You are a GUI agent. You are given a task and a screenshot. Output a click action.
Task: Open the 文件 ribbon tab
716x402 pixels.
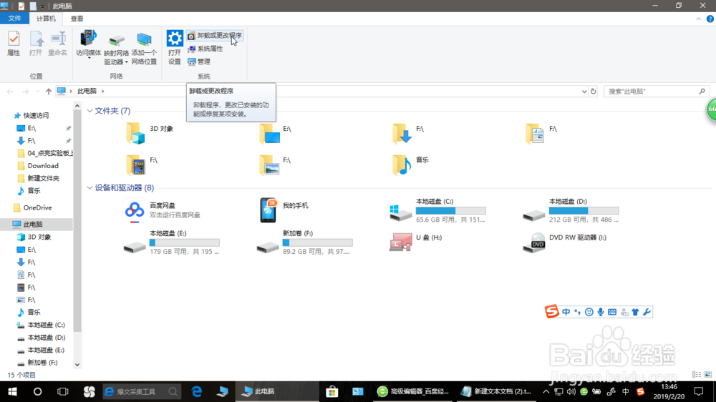[x=14, y=19]
